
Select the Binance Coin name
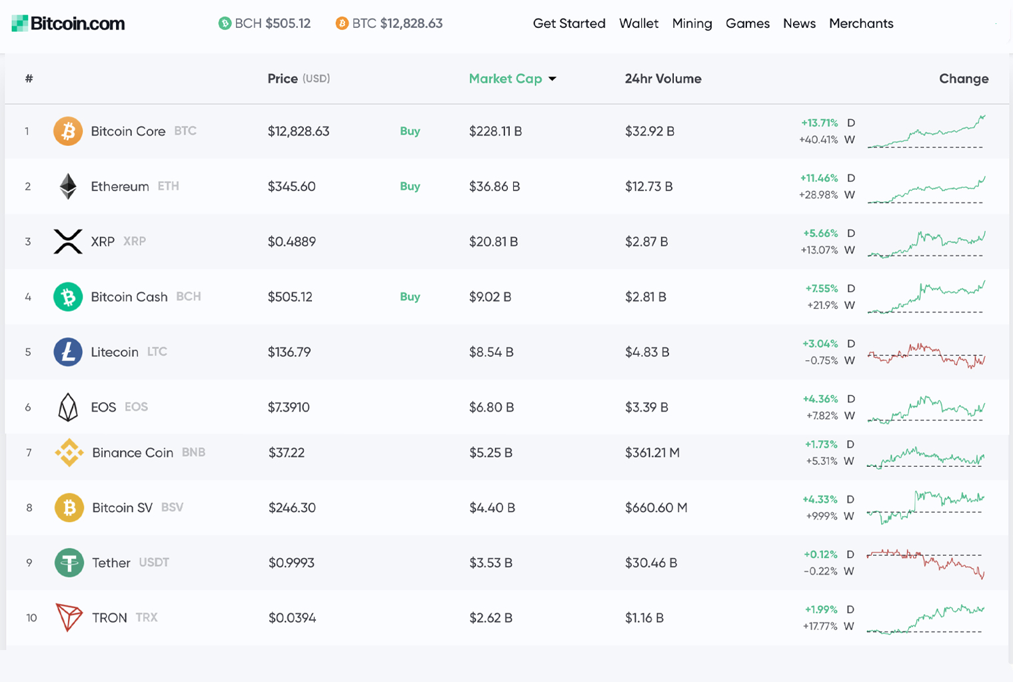133,453
